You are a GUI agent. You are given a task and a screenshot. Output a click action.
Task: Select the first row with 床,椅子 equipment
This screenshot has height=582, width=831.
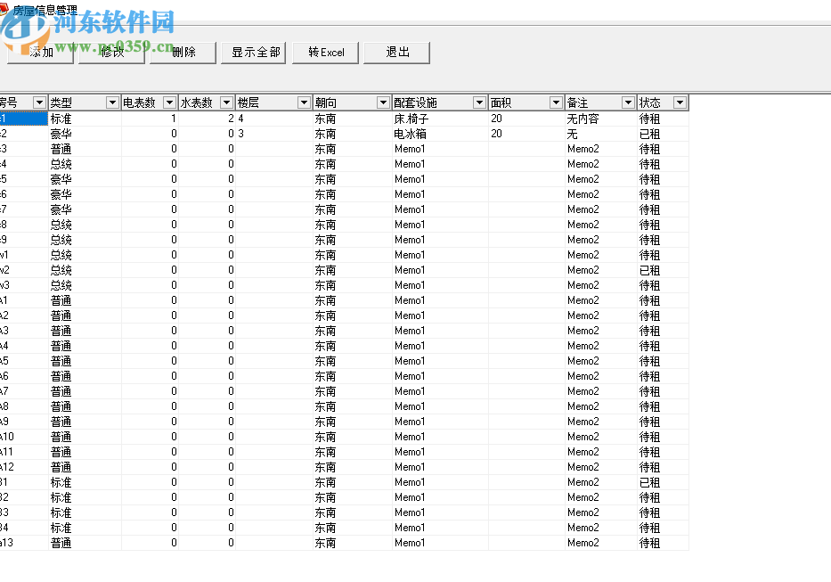coord(267,118)
